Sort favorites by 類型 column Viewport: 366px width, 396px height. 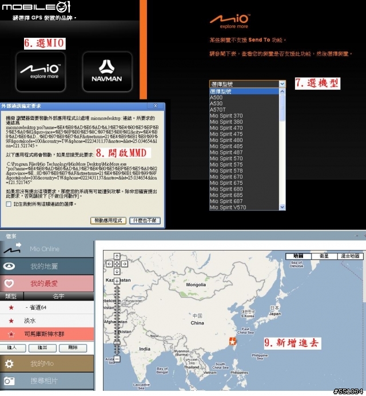coord(11,296)
